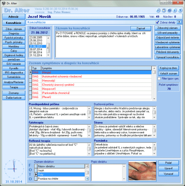Click the Vymazať photo button
Image resolution: width=185 pixels, height=186 pixels.
point(169,174)
